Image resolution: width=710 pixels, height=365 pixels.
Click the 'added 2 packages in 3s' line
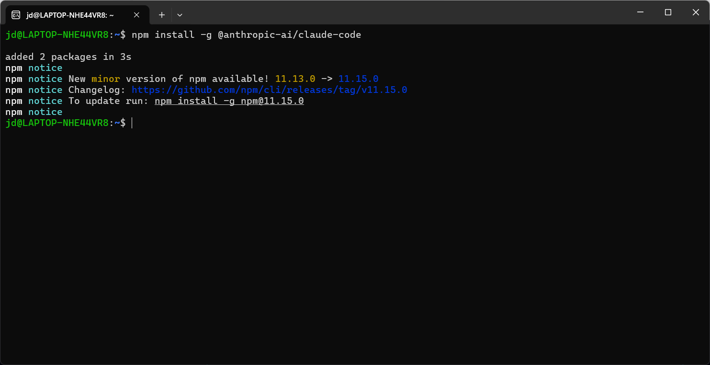coord(68,57)
